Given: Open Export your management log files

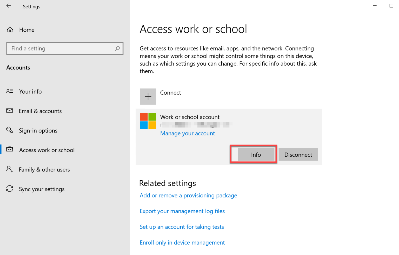Looking at the screenshot, I should click(182, 211).
